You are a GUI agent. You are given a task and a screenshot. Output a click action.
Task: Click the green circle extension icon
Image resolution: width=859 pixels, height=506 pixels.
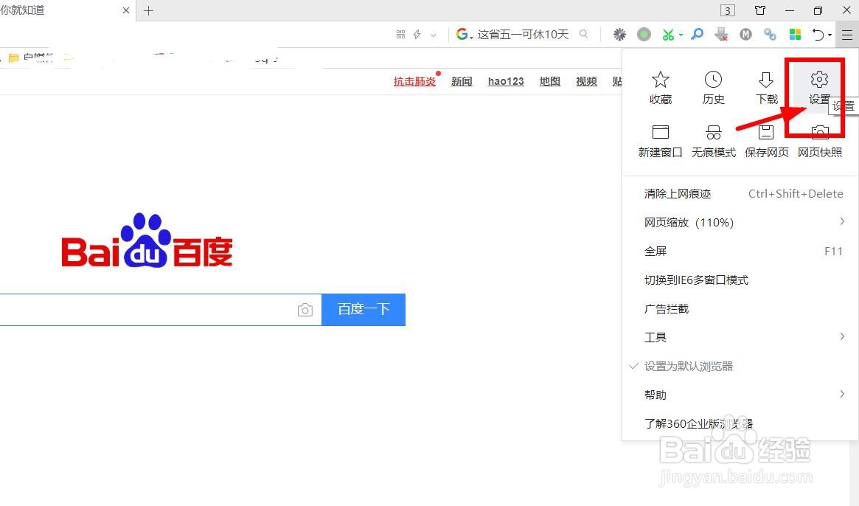(x=644, y=35)
